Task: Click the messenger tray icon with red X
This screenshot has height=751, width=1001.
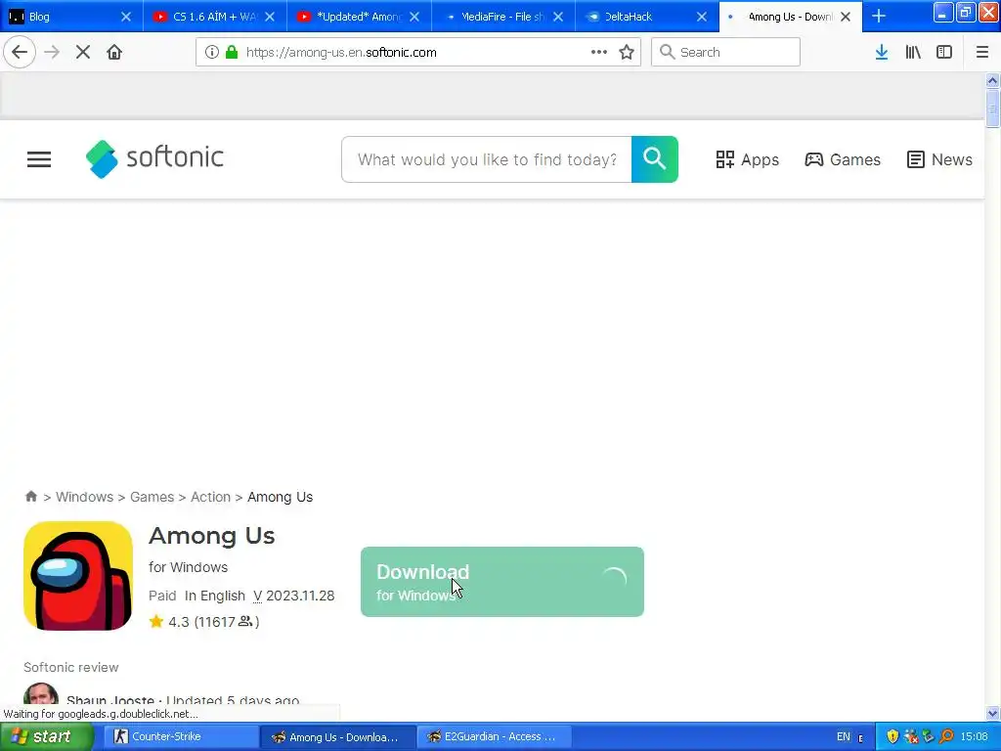Action: point(910,736)
